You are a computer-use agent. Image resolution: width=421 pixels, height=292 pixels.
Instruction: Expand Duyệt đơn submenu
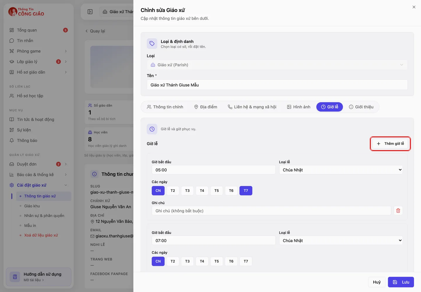point(66,164)
